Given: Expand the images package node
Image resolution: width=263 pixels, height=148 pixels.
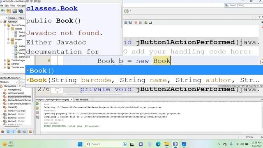Looking at the screenshot, I should coord(8,39).
